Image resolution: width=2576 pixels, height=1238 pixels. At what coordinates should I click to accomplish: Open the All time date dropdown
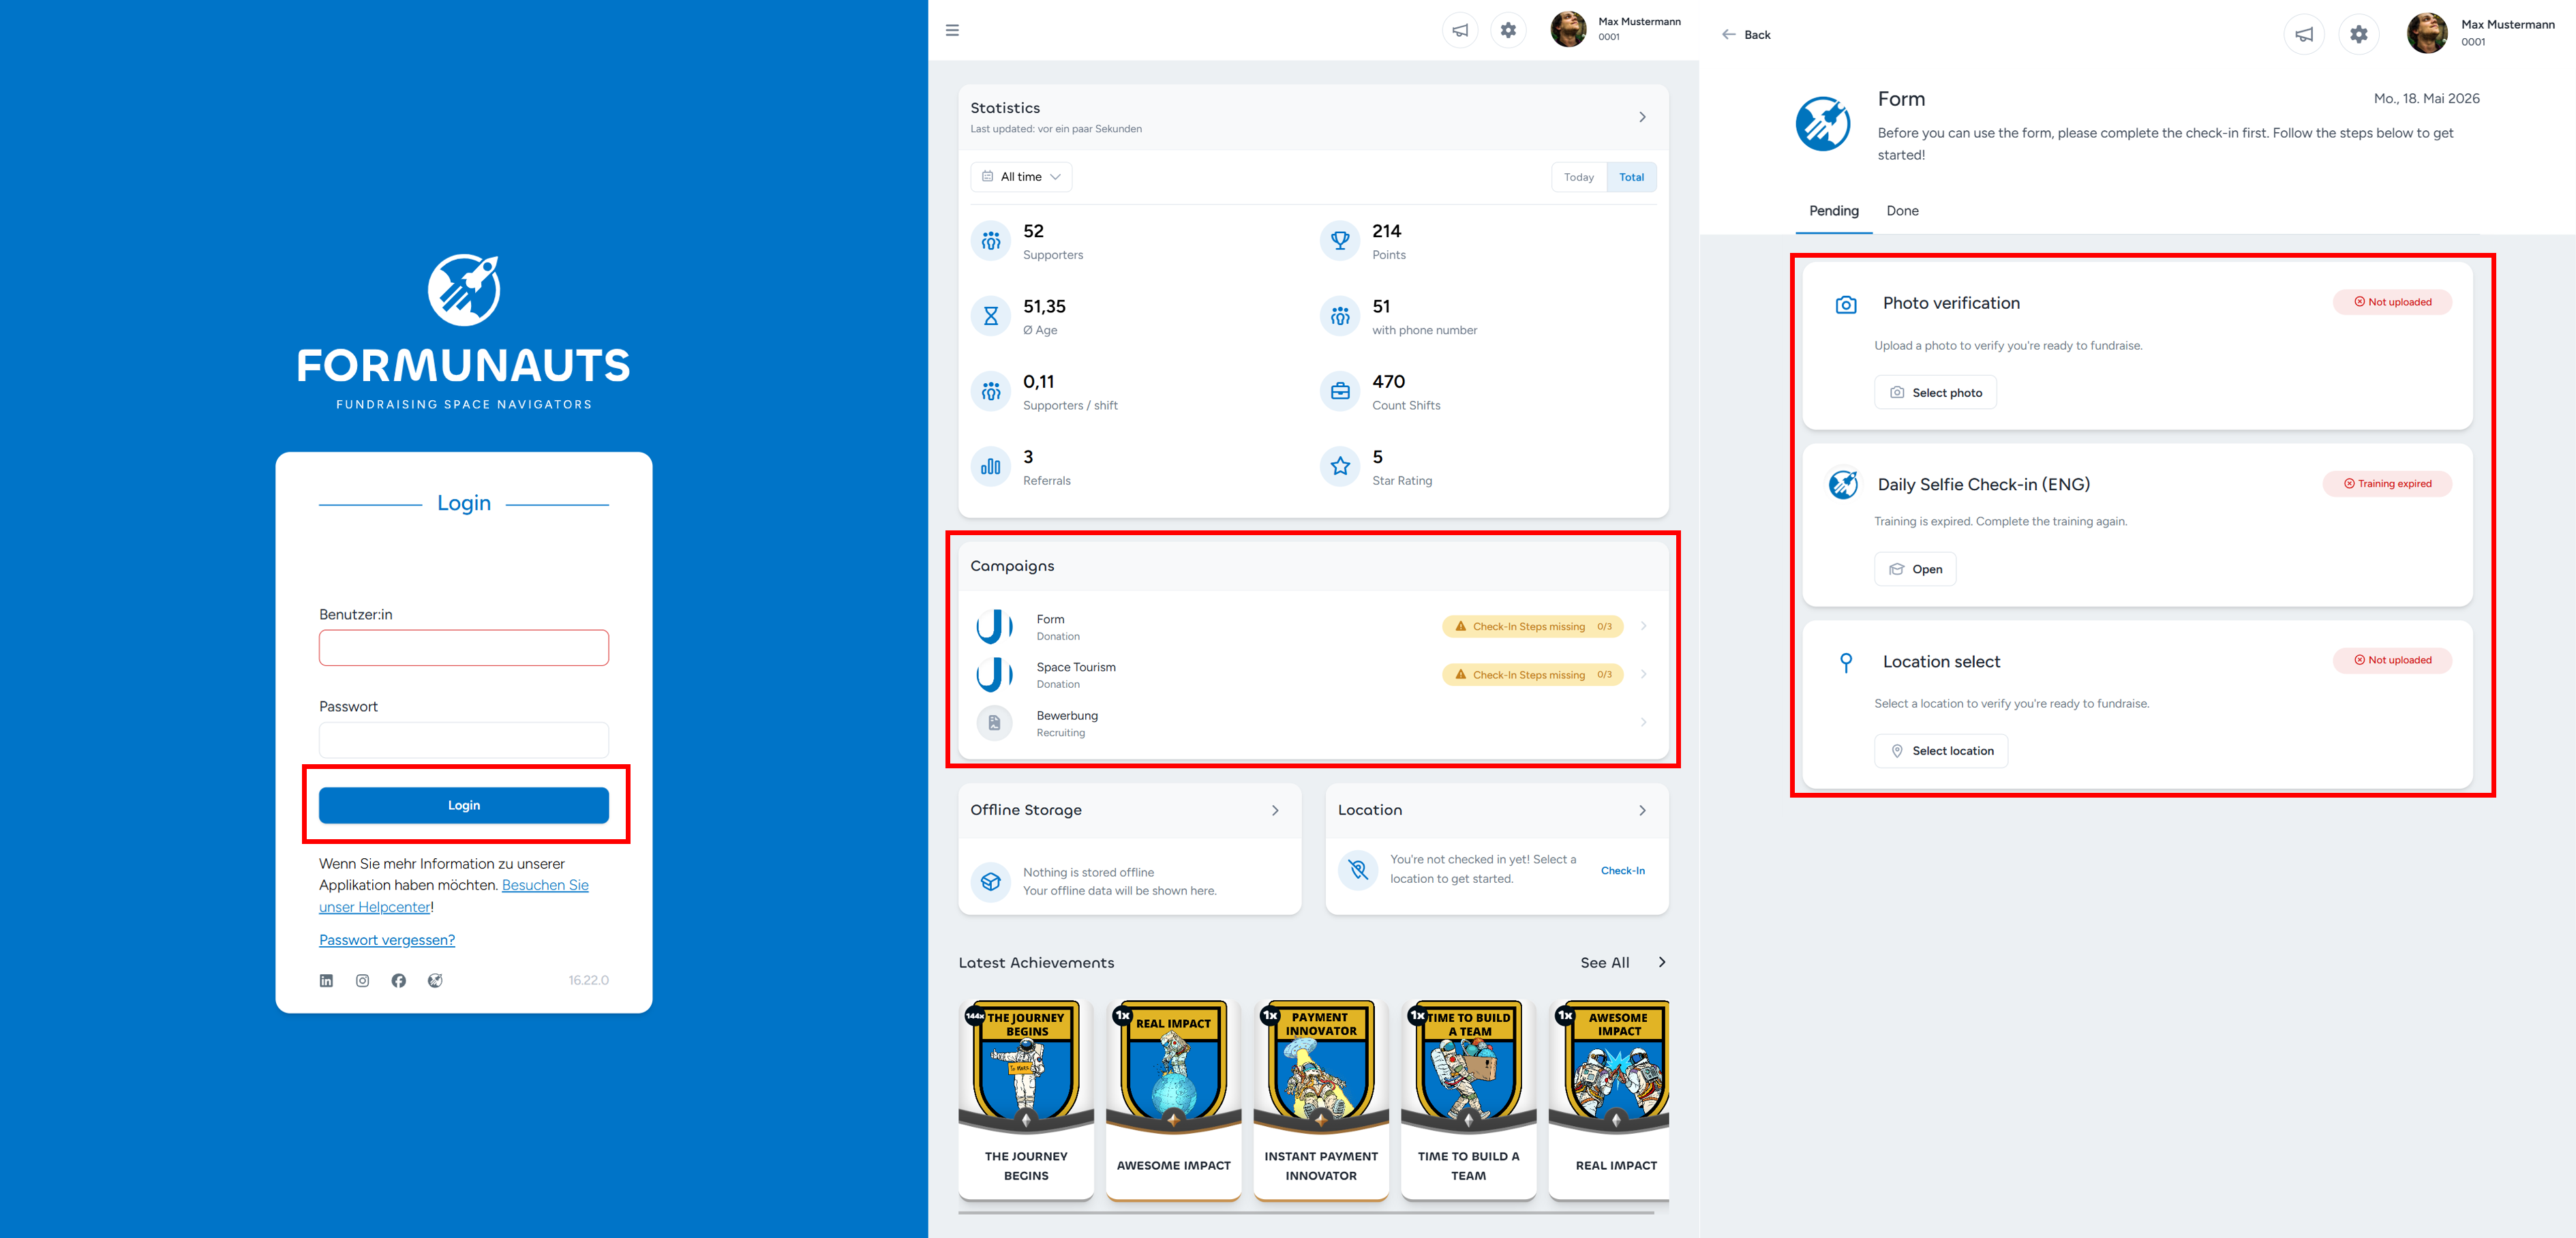pyautogui.click(x=1021, y=177)
